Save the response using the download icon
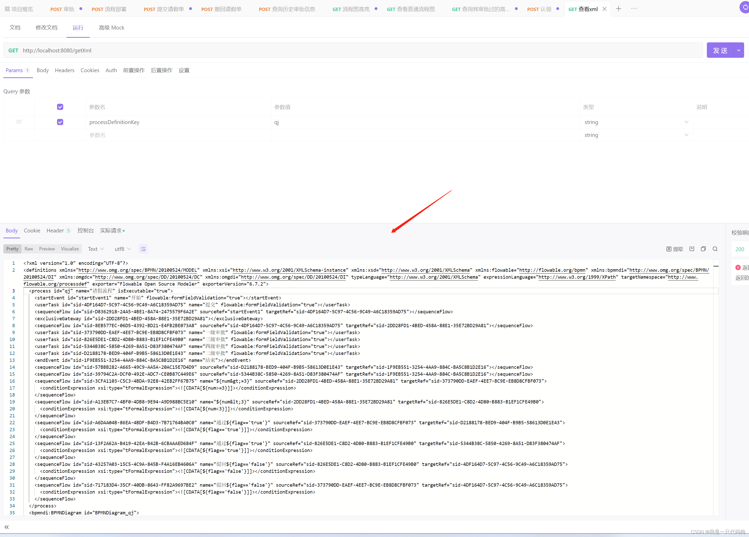 point(692,249)
